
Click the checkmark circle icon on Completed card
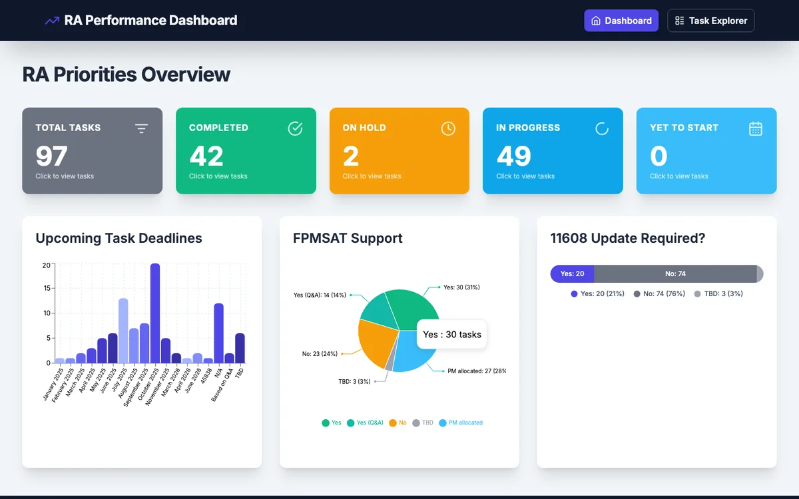(295, 128)
